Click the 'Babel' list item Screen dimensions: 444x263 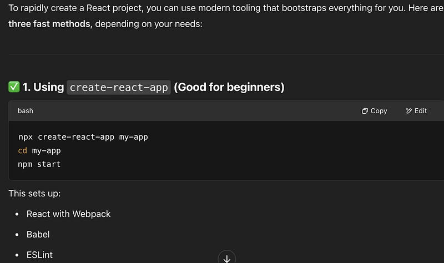coord(38,234)
